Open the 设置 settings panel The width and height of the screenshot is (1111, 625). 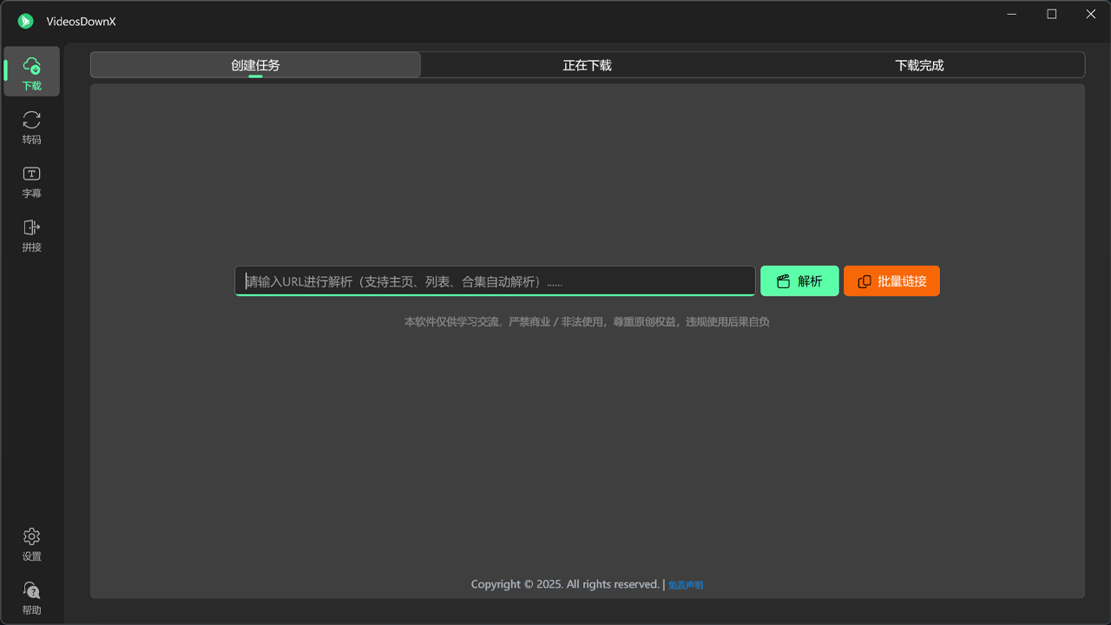pyautogui.click(x=31, y=544)
